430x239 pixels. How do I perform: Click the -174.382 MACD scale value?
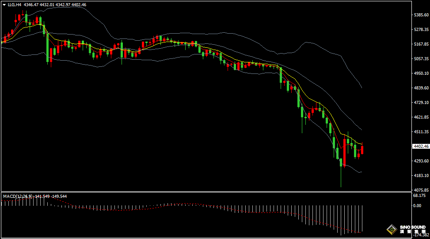(x=420, y=235)
